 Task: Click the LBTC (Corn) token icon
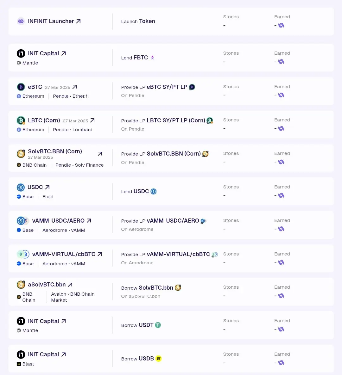click(x=21, y=120)
